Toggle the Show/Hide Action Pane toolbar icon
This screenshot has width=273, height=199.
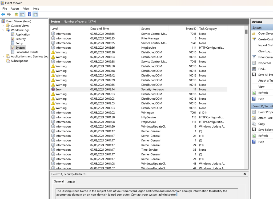click(35, 14)
